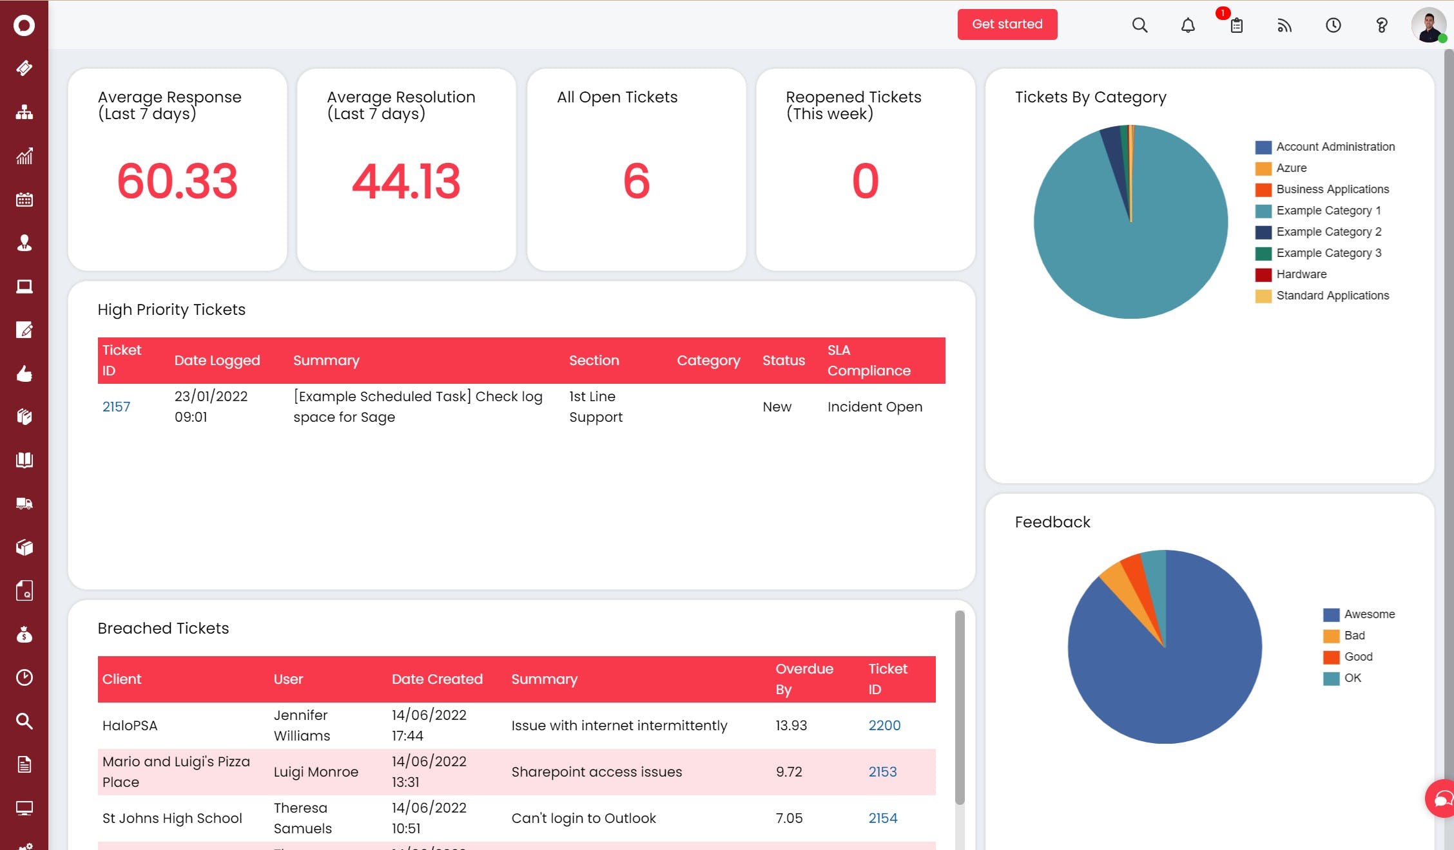Open the search magnifier in top bar
This screenshot has height=850, width=1454.
[1139, 25]
